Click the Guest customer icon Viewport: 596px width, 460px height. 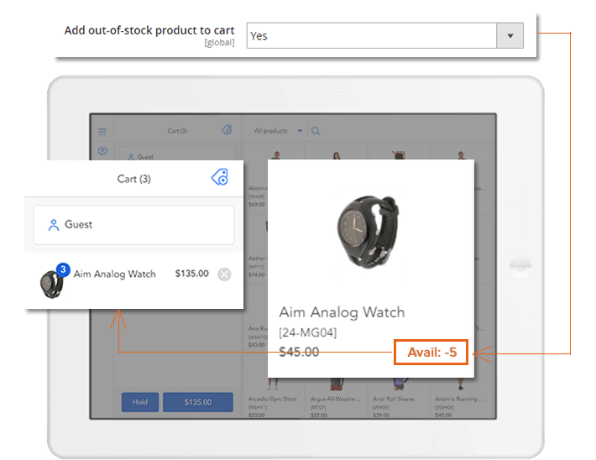coord(54,225)
